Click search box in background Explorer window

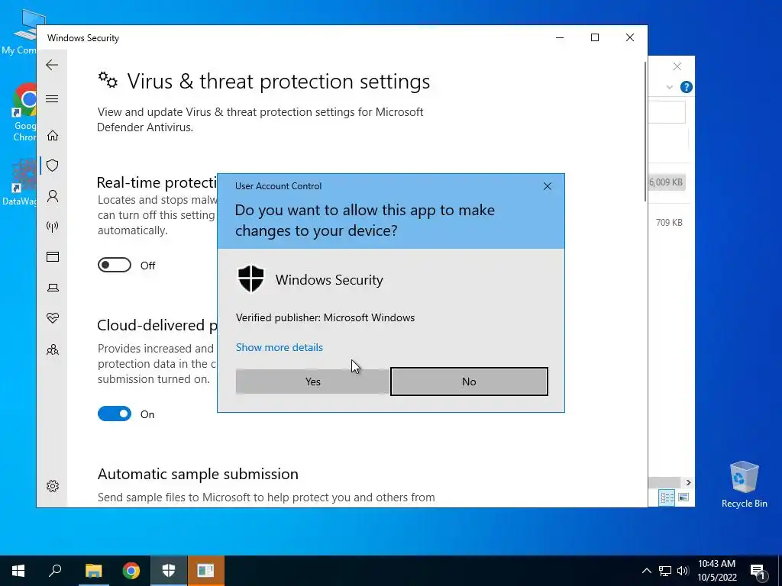(667, 112)
